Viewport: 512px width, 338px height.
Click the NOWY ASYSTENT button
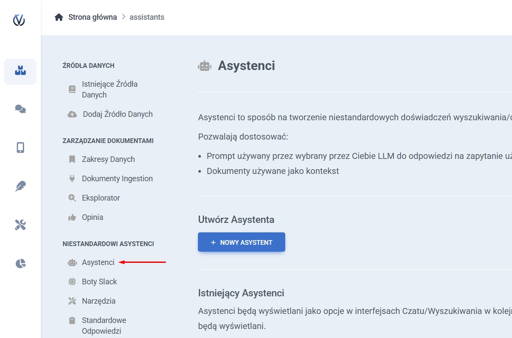pos(241,242)
